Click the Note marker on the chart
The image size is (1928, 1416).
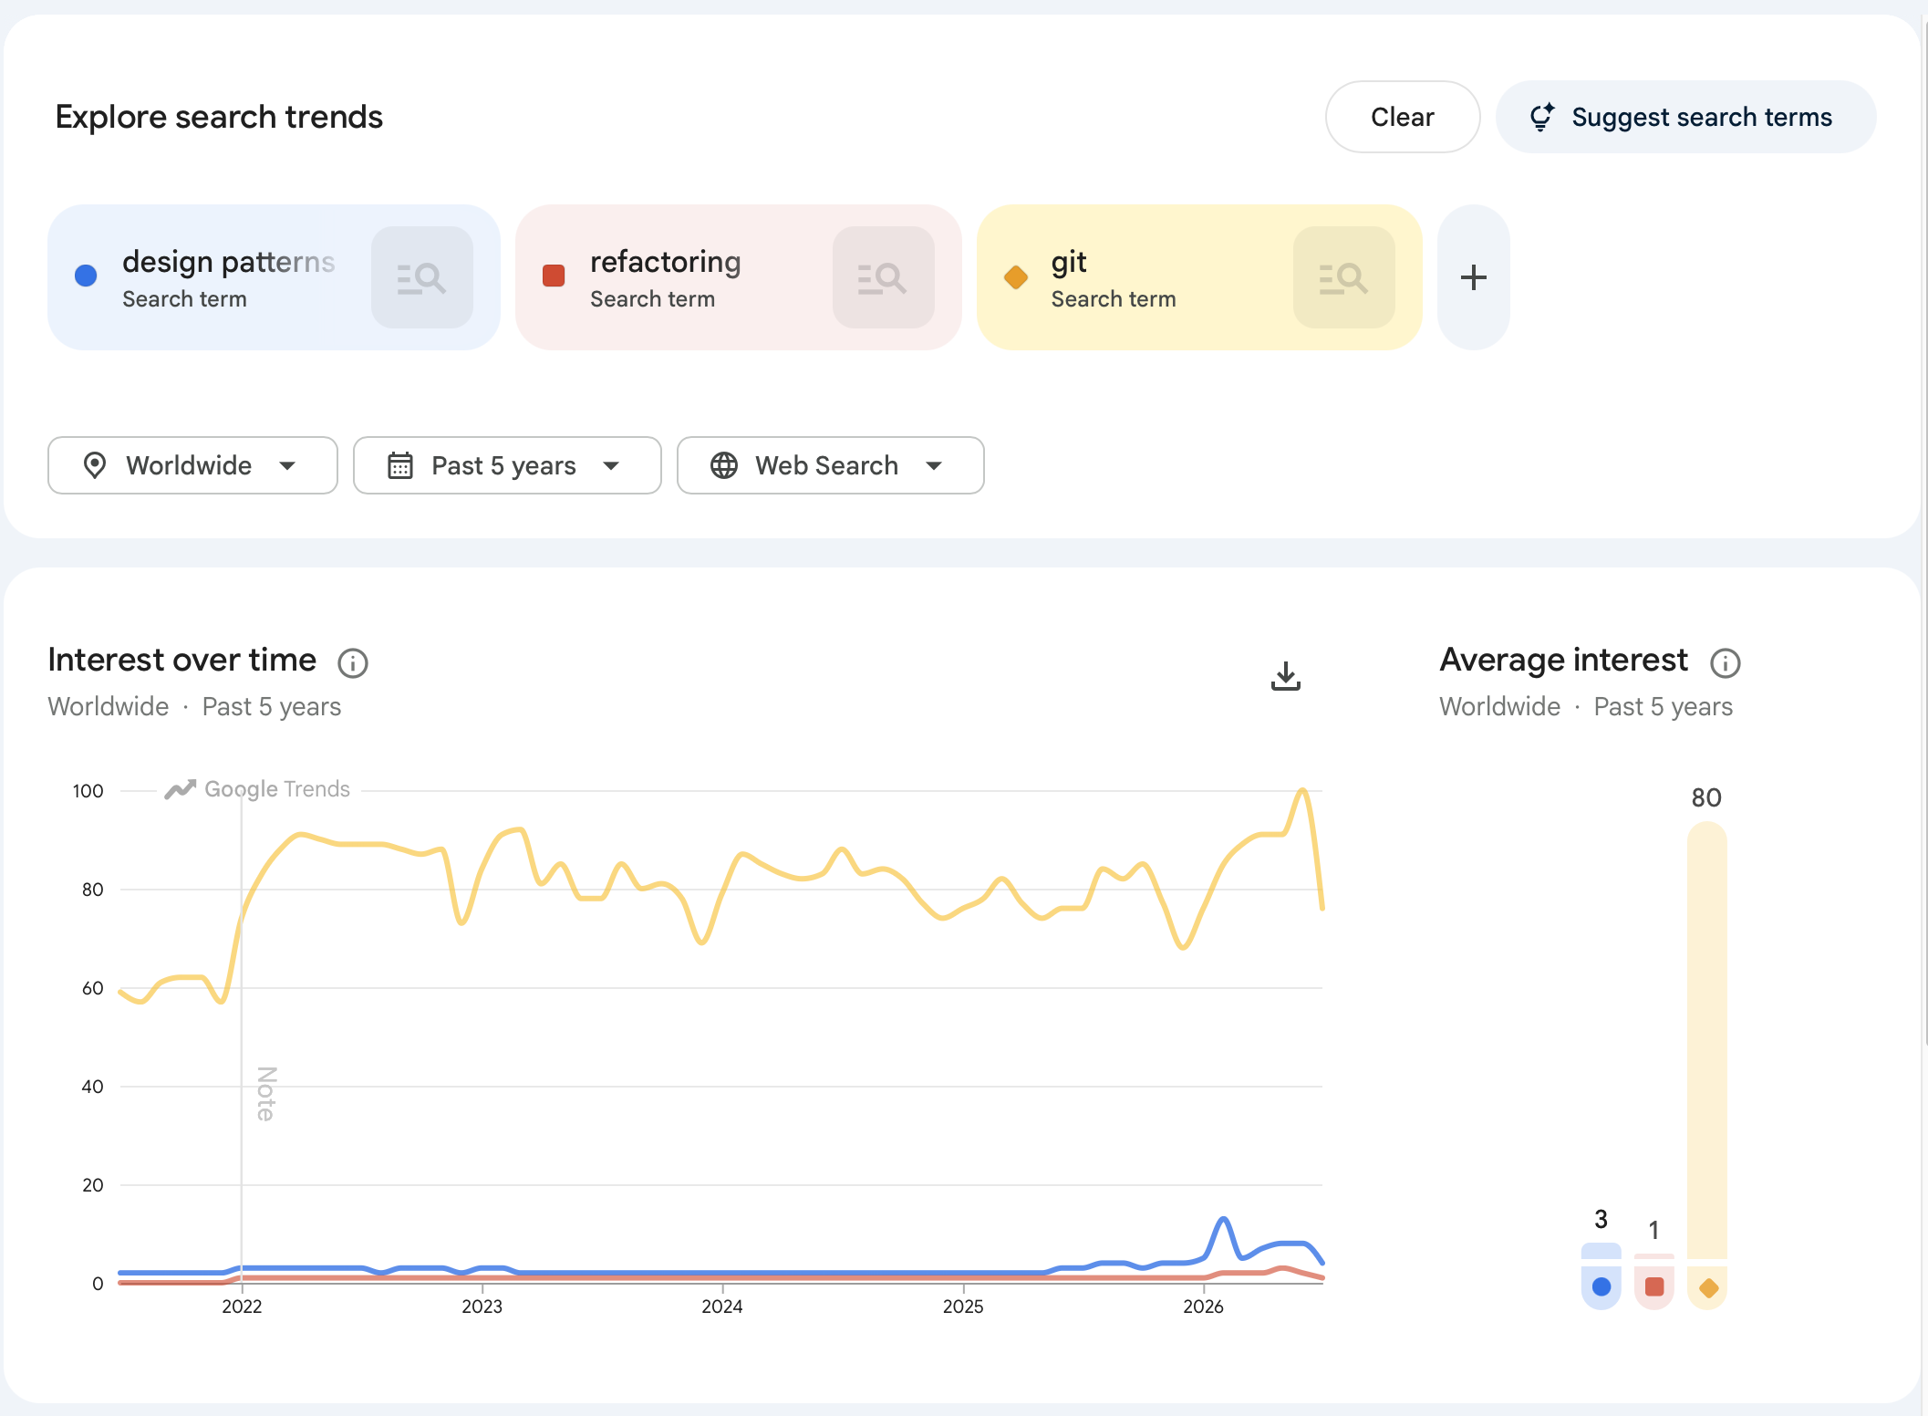tap(265, 1093)
